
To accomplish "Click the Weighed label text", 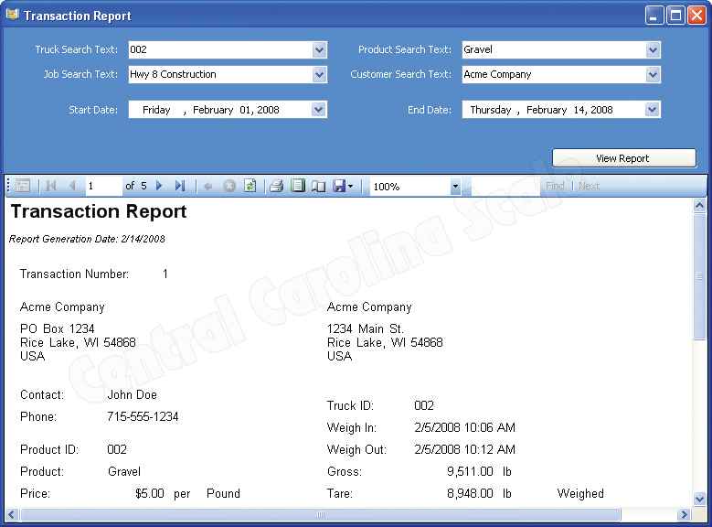I will click(x=580, y=493).
